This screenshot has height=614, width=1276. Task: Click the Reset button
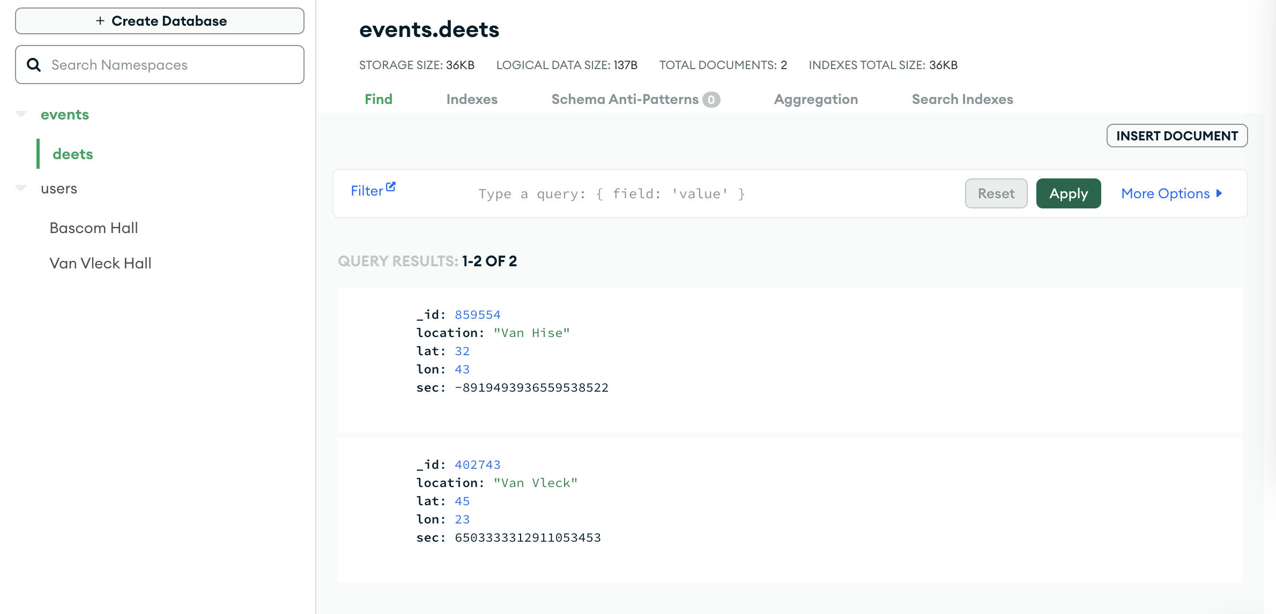(x=996, y=193)
